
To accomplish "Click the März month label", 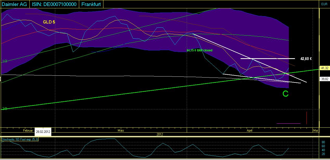I will (x=121, y=130).
